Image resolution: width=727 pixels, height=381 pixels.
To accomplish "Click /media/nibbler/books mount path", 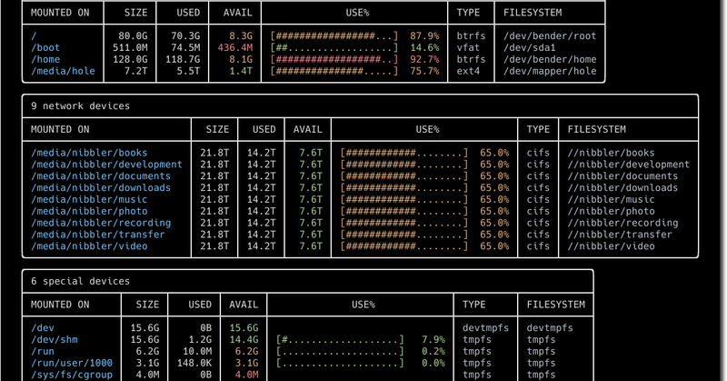I will [x=89, y=153].
